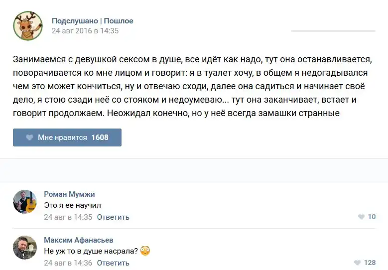Like Роман Мумжи's comment with the heart icon

coord(361,217)
